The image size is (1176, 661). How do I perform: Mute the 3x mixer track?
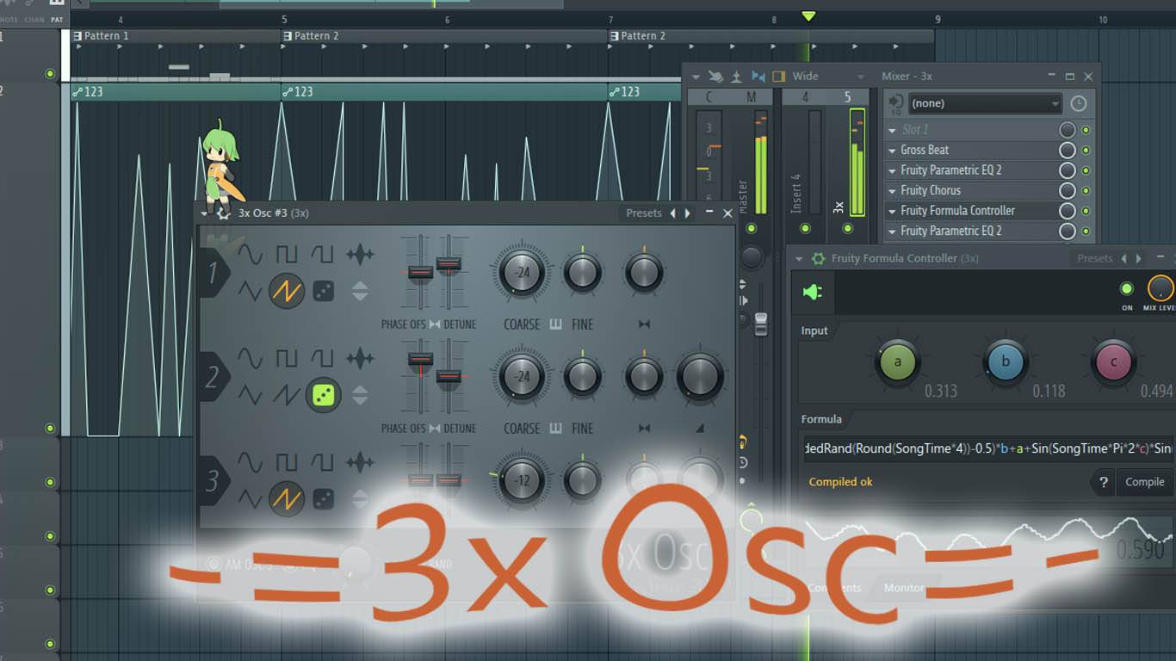pos(848,228)
